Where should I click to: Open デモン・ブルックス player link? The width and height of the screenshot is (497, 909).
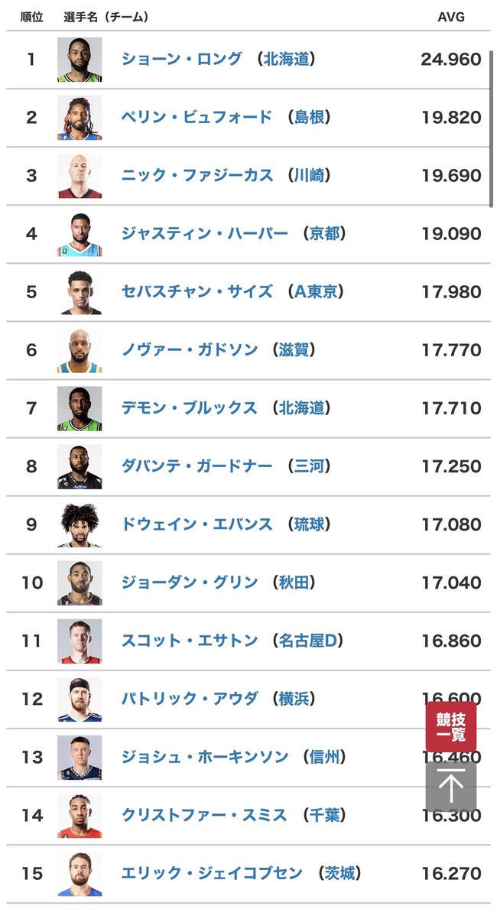point(189,408)
